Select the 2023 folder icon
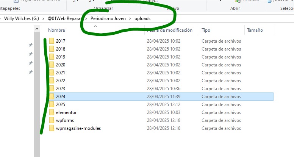This screenshot has height=157, width=294. 52,89
